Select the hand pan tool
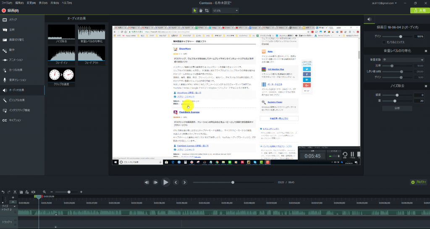The width and height of the screenshot is (430, 229). point(201,10)
